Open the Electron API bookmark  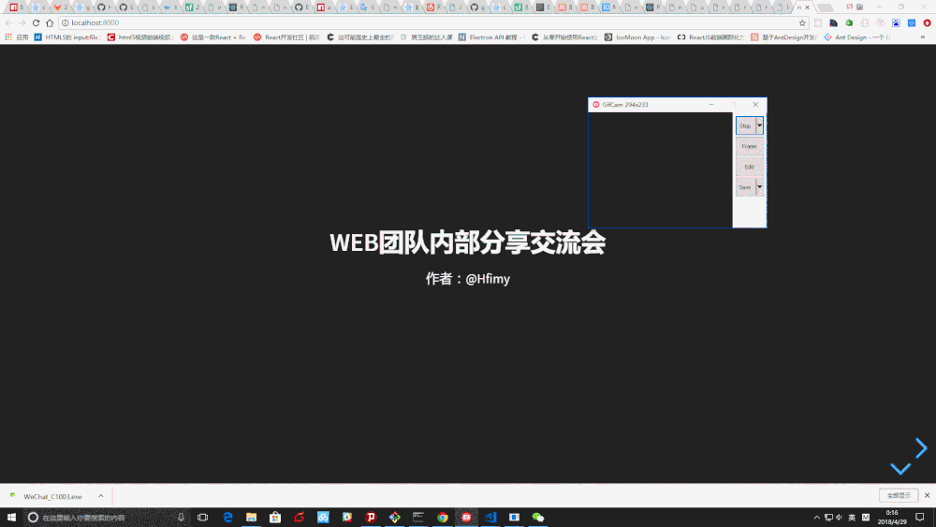[496, 37]
